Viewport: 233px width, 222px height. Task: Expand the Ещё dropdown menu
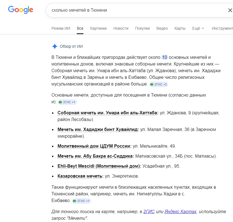[198, 28]
